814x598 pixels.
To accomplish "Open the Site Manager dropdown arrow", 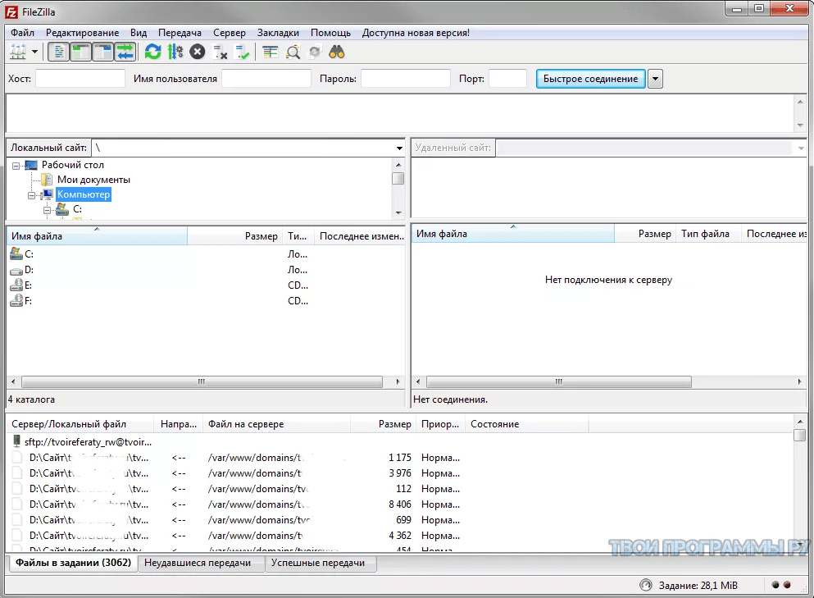I will pyautogui.click(x=34, y=52).
